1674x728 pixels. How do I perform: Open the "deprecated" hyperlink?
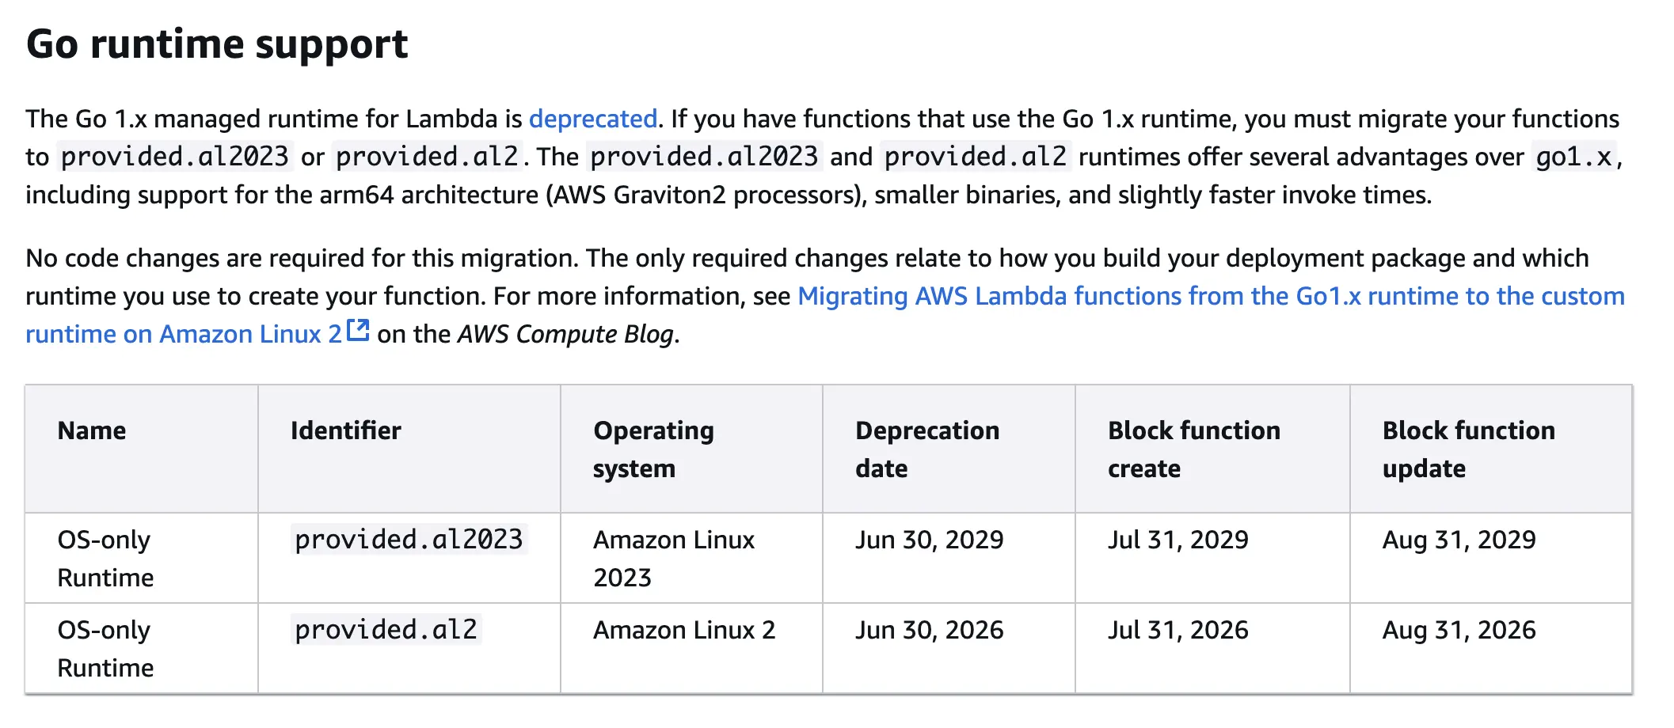(592, 119)
